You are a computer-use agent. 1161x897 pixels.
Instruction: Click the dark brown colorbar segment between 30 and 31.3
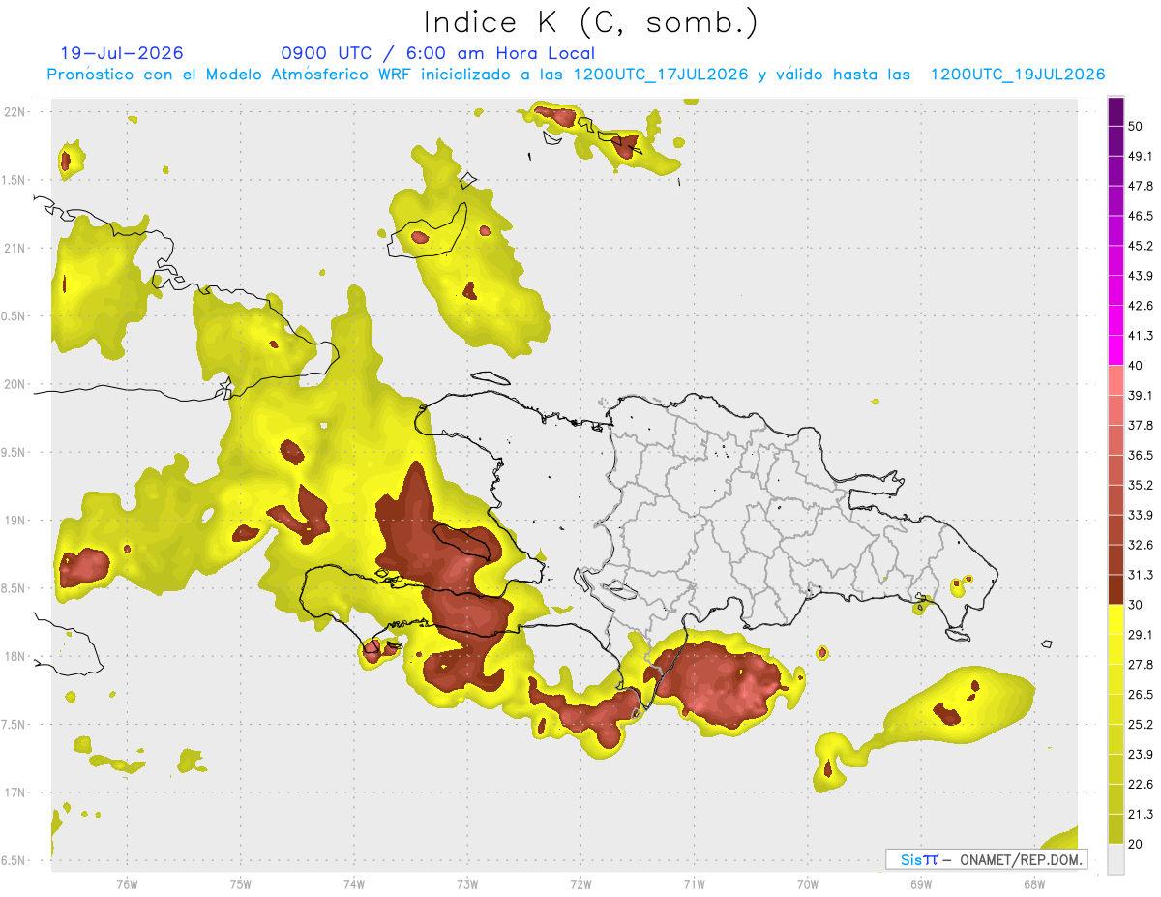pyautogui.click(x=1116, y=589)
